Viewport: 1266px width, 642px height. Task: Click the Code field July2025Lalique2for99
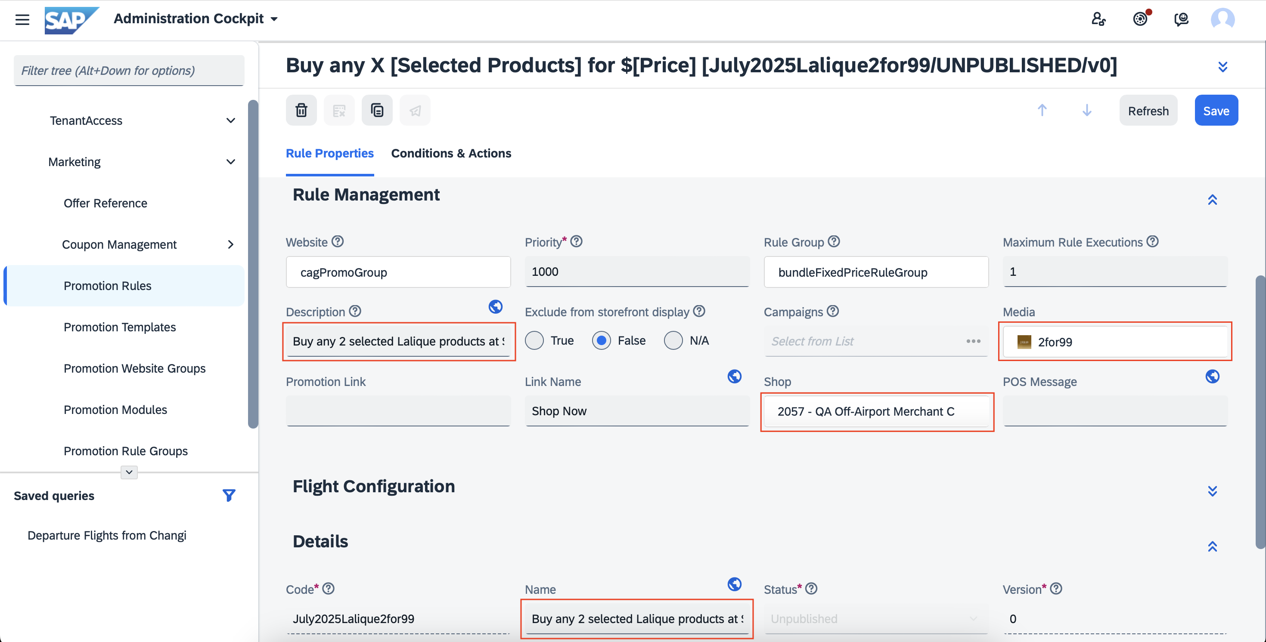[x=398, y=618]
